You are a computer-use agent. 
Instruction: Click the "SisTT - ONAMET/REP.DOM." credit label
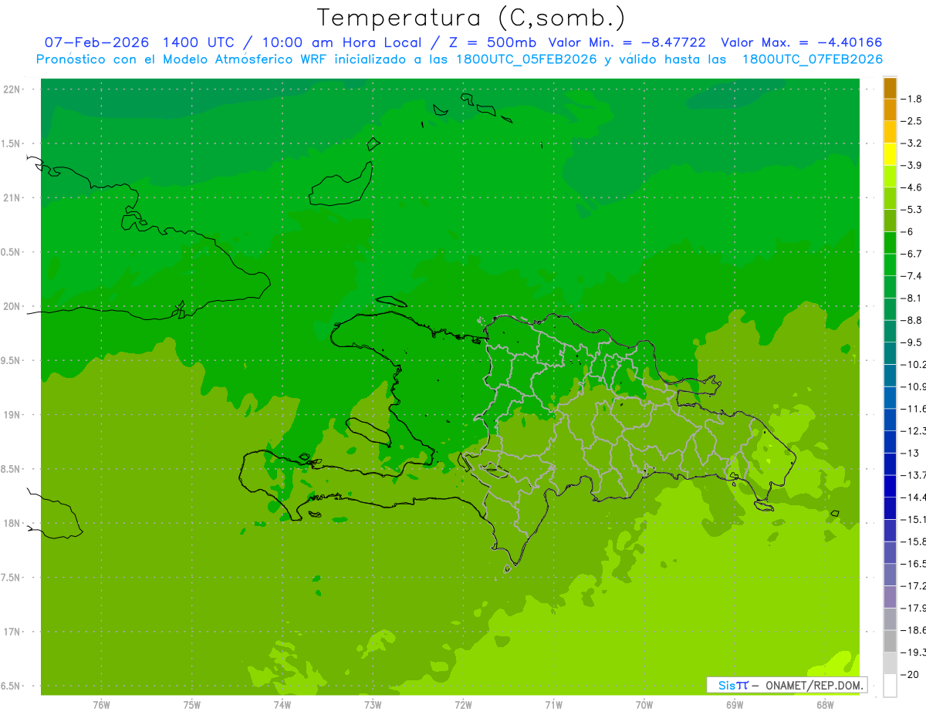[x=787, y=685]
